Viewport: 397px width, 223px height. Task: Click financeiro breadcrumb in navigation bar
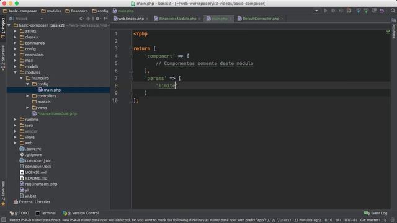coord(77,11)
